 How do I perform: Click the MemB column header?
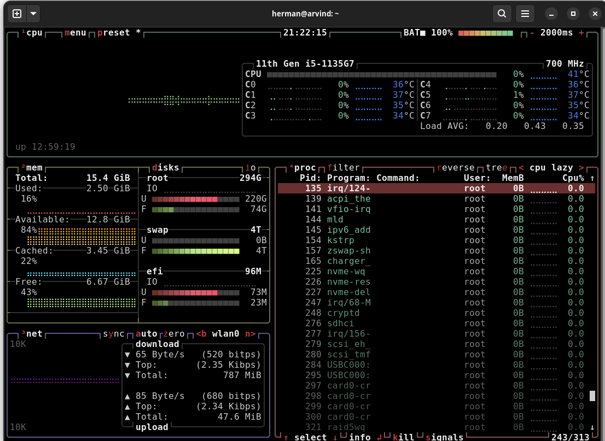[513, 178]
